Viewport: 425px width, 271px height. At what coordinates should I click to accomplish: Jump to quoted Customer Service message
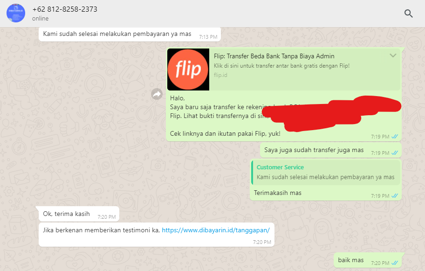[x=326, y=172]
